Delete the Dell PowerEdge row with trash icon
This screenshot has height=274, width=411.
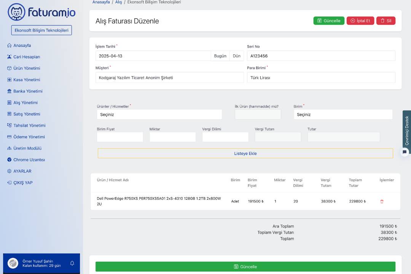(382, 201)
